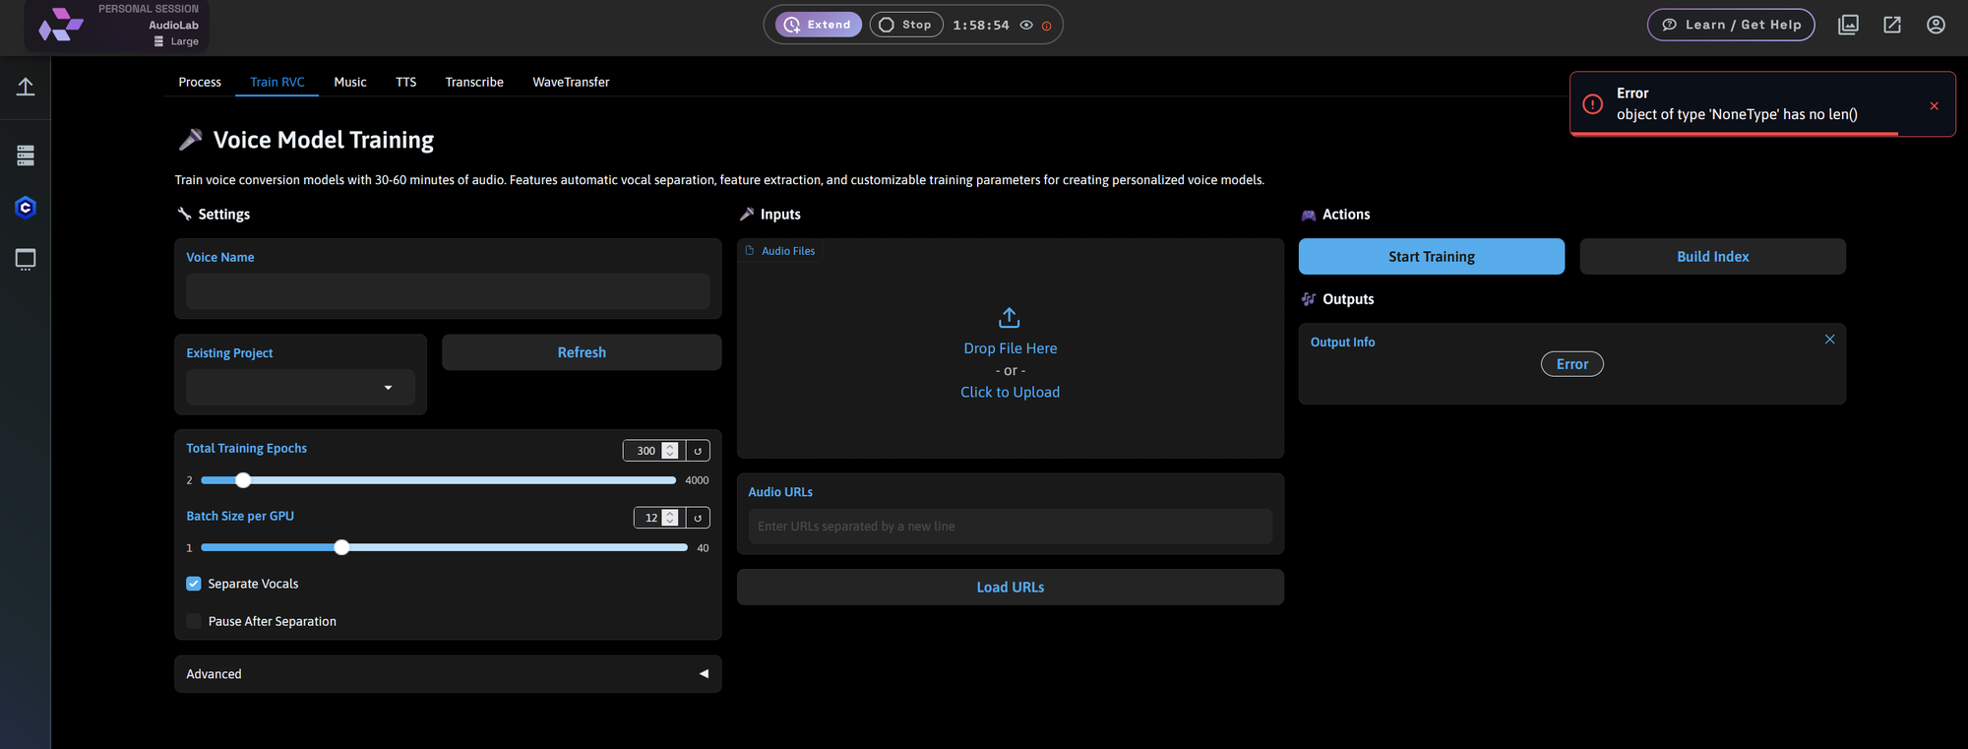The width and height of the screenshot is (1968, 749).
Task: Click the orange timer warning icon
Action: pyautogui.click(x=1046, y=27)
